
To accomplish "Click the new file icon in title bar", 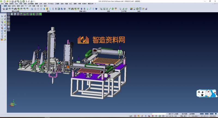I will pyautogui.click(x=4, y=1).
